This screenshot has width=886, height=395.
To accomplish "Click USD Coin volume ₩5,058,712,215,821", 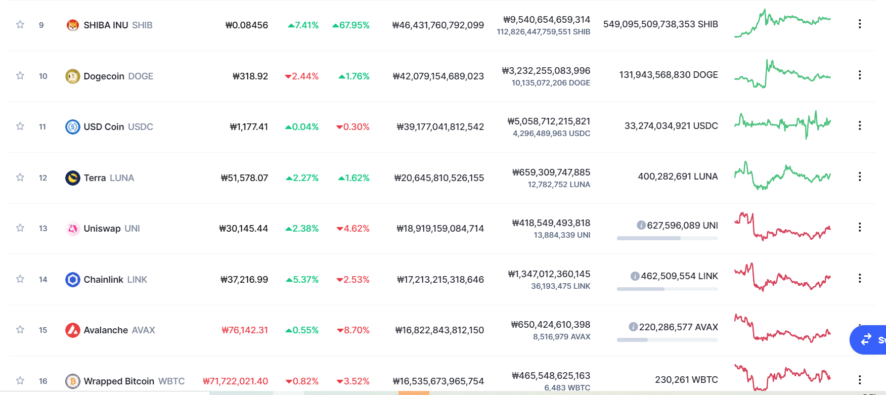I will (x=549, y=121).
